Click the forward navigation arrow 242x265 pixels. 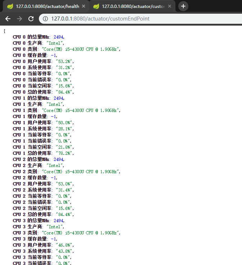coord(19,19)
